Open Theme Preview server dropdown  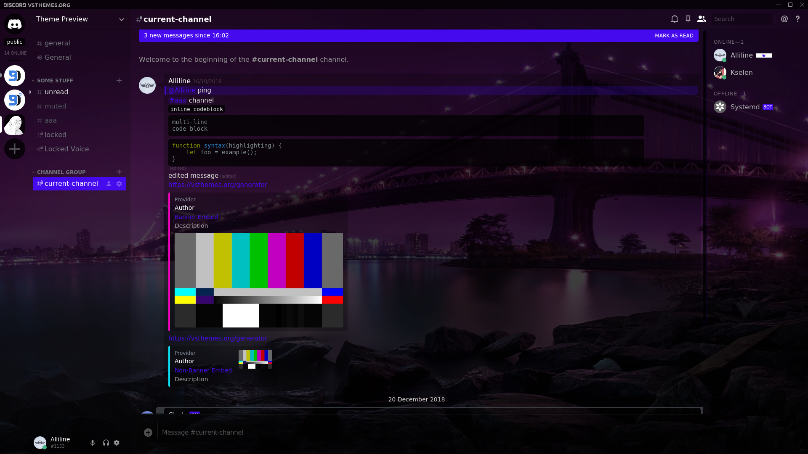tap(80, 19)
